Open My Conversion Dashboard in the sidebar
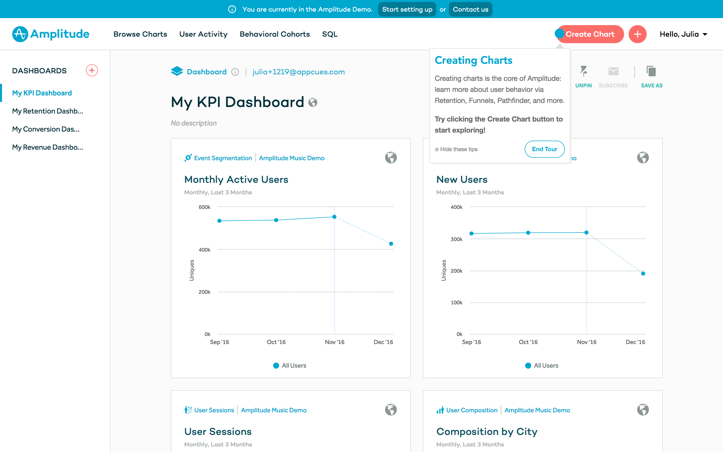This screenshot has height=452, width=723. (46, 129)
